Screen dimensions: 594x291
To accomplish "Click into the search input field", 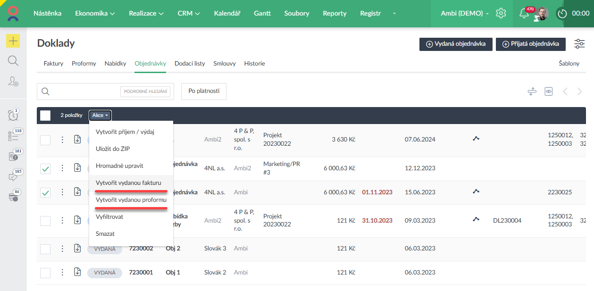I will pos(85,91).
